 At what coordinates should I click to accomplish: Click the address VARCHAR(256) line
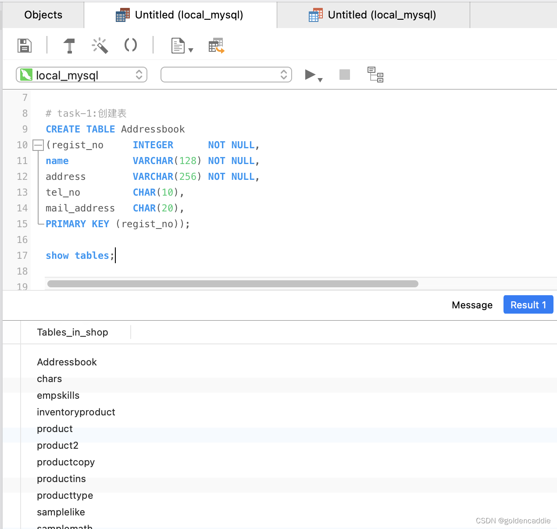tap(153, 176)
